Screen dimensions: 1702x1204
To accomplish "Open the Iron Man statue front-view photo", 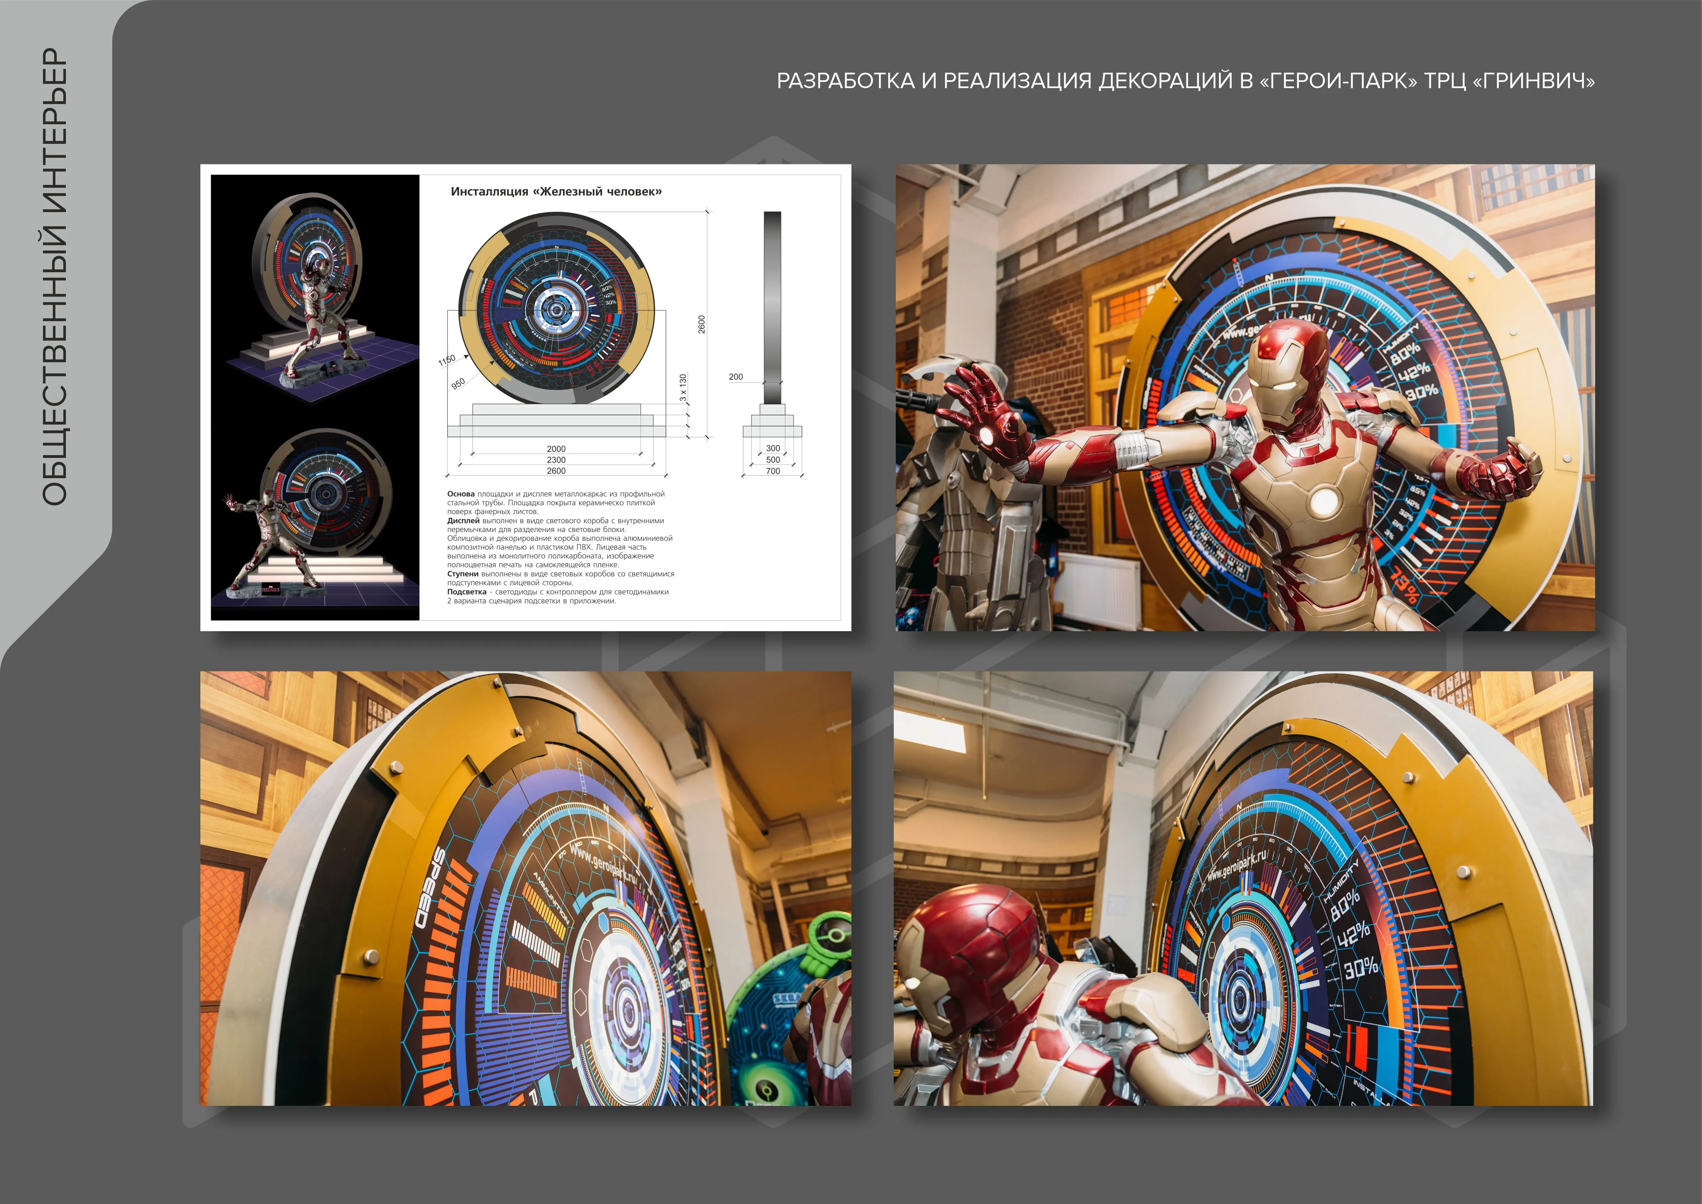I will coord(1245,397).
